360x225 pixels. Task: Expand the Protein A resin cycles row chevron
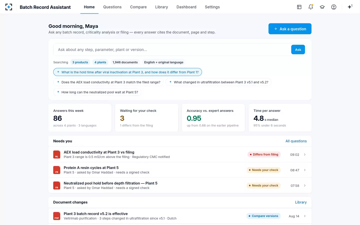(x=305, y=170)
